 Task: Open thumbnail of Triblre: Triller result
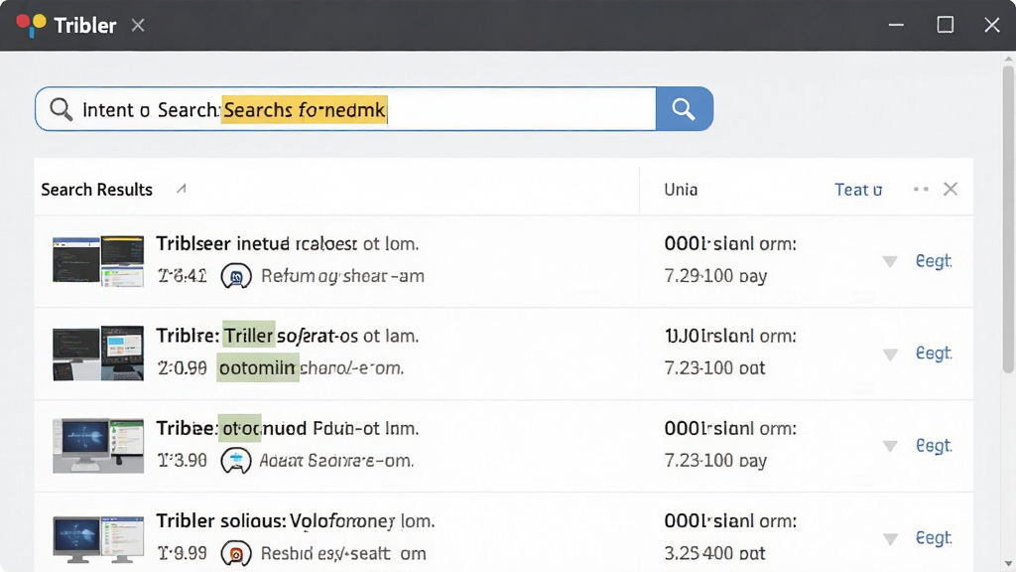[x=98, y=353]
